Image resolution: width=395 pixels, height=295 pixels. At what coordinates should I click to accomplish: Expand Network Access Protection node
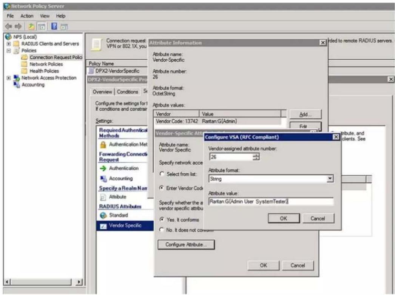9,77
